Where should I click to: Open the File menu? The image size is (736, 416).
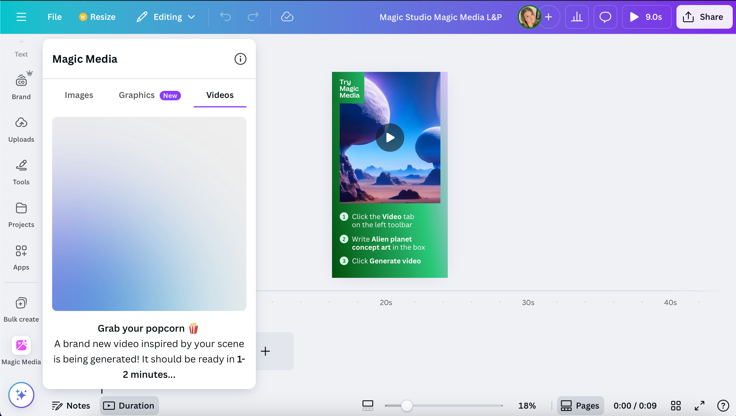click(x=54, y=17)
